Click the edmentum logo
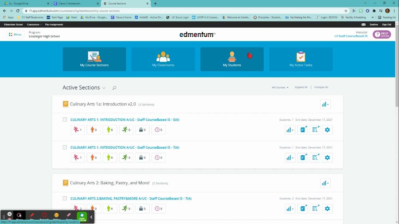399x224 pixels. (x=197, y=35)
